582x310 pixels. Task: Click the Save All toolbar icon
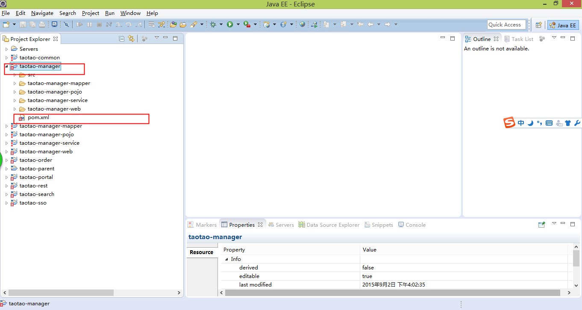point(32,24)
